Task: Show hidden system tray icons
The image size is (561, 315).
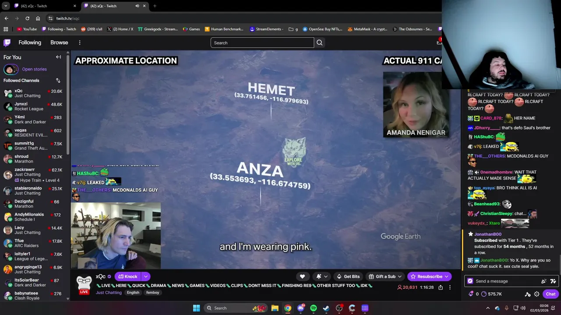Action: pos(488,308)
